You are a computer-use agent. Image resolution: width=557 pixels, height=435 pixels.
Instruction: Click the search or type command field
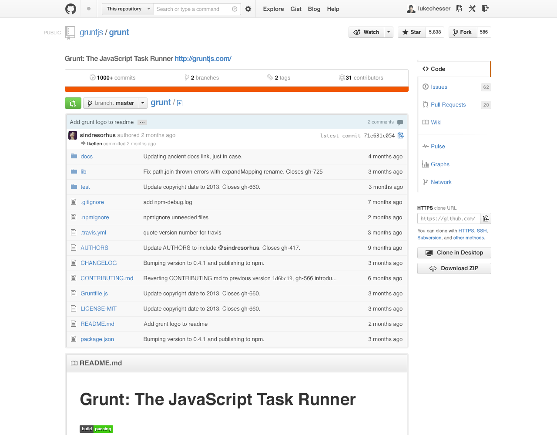(x=192, y=9)
